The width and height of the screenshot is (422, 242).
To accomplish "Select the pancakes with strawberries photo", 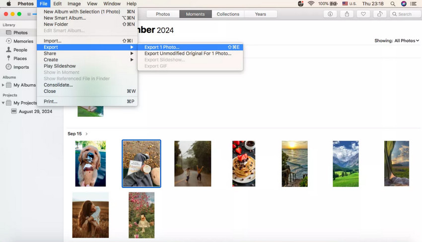I will coord(244,164).
